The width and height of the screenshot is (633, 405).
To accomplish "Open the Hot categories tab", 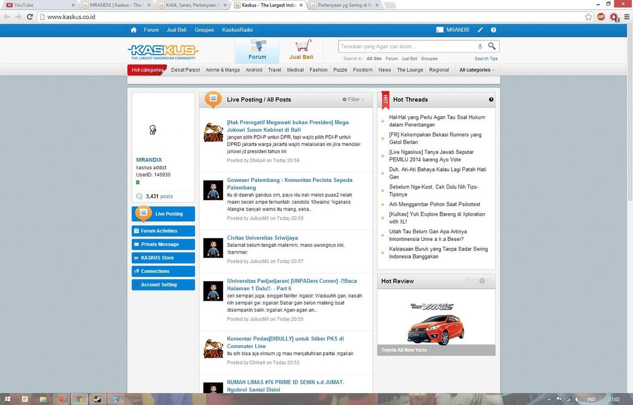I will (x=147, y=70).
